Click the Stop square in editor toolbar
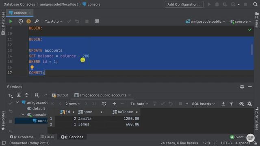Viewport: 260px width, 146px height. click(x=87, y=21)
